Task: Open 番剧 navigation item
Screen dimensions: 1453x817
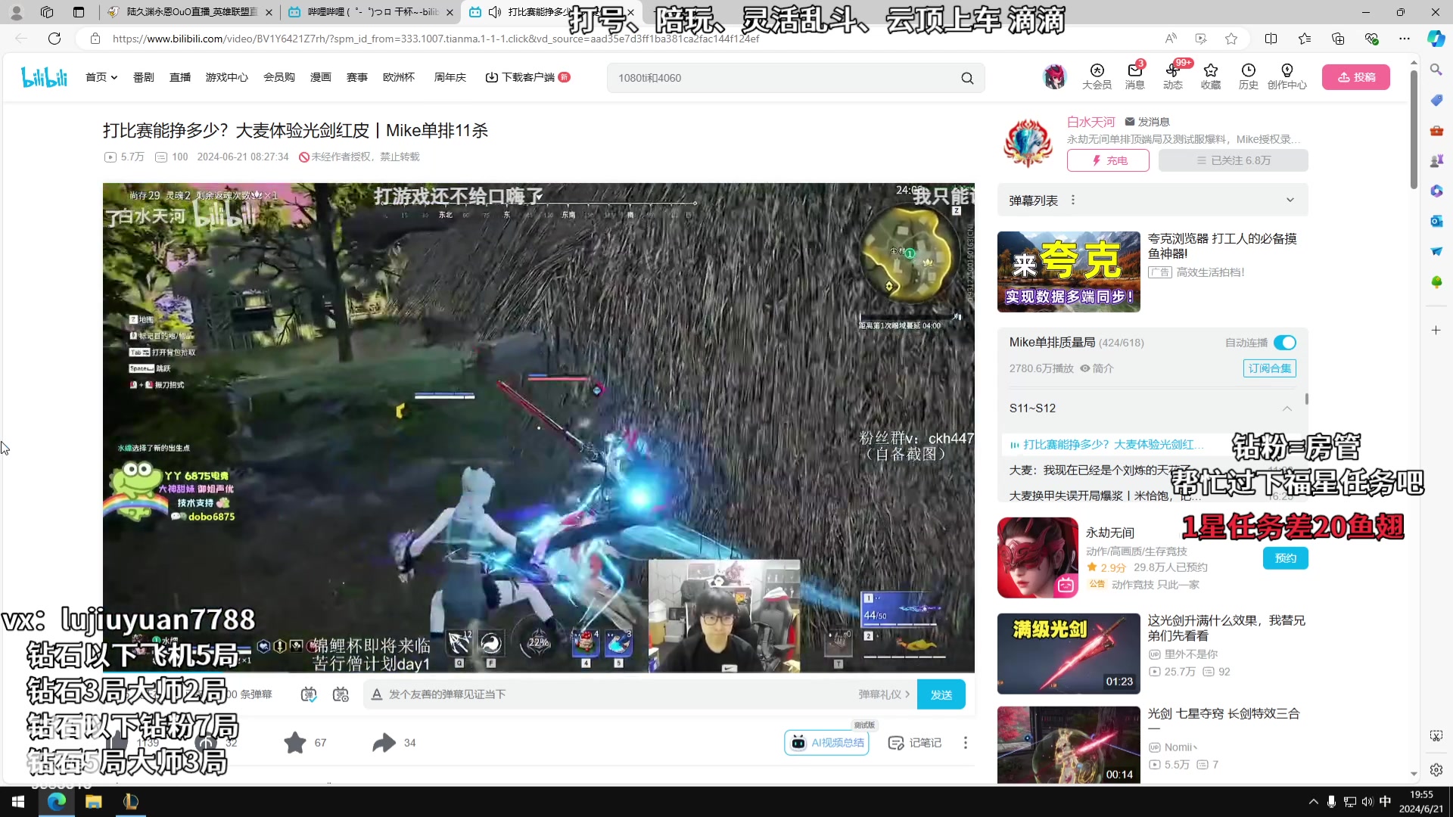Action: tap(144, 77)
